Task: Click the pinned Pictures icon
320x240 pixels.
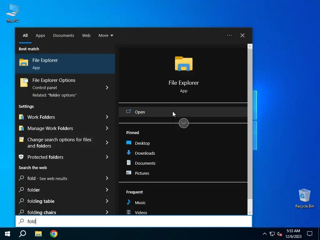Action: pos(129,172)
